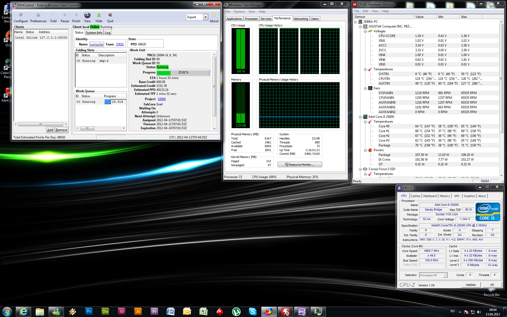The width and height of the screenshot is (507, 317).
Task: Open Dreamweaver from the taskbar
Action: pos(105,312)
